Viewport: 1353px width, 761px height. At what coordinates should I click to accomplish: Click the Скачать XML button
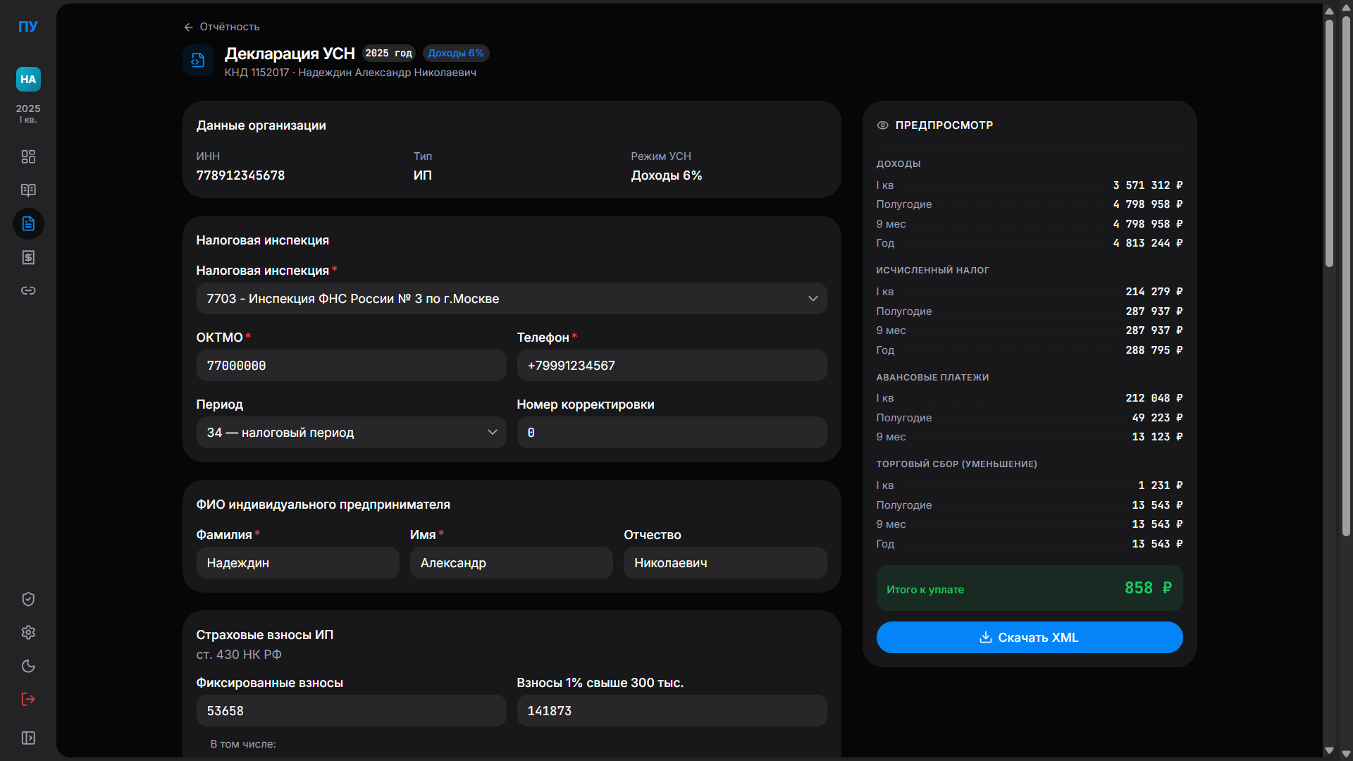(x=1029, y=638)
